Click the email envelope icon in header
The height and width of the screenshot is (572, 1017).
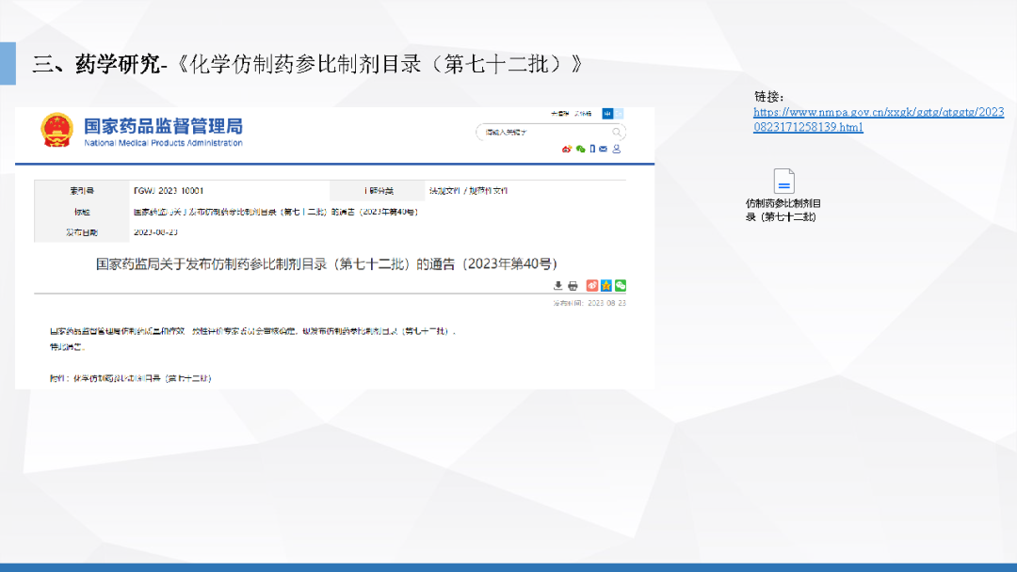pos(604,149)
